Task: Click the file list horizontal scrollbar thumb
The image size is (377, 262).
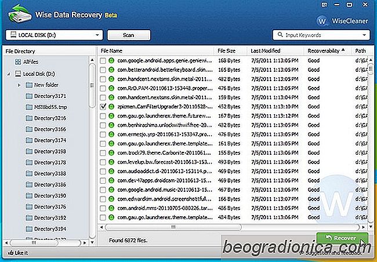Action: (x=173, y=227)
